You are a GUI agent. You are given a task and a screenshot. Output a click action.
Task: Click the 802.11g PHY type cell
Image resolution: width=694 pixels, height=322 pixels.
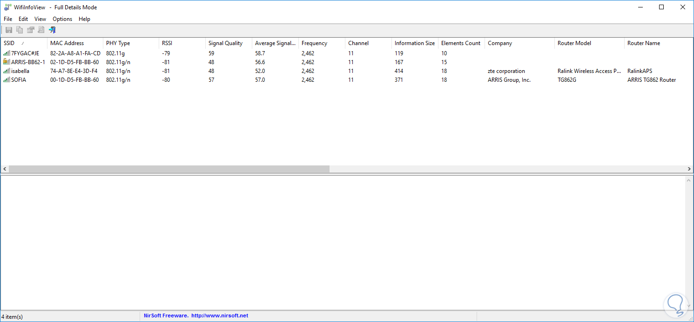point(115,53)
